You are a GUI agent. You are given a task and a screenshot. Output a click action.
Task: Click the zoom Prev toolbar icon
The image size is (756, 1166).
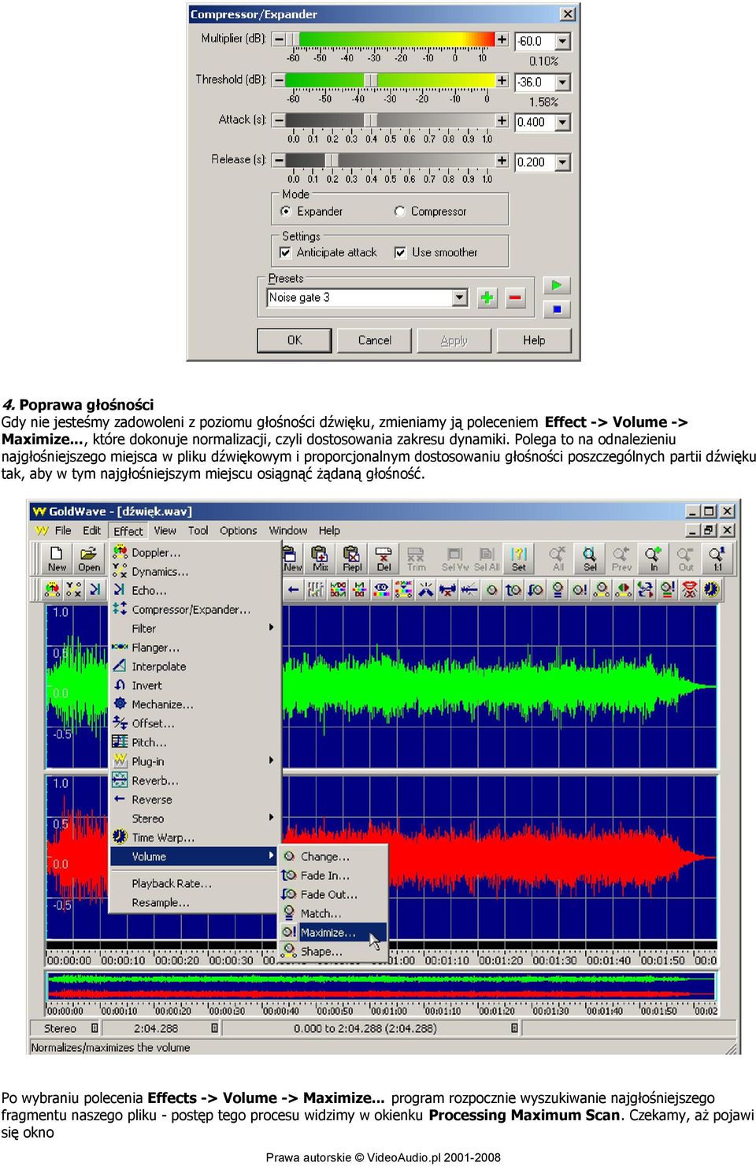(x=621, y=559)
